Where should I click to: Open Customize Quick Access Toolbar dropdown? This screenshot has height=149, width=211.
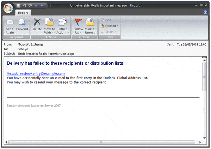50,6
